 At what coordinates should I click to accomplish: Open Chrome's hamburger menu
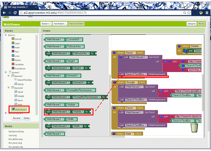(207, 13)
